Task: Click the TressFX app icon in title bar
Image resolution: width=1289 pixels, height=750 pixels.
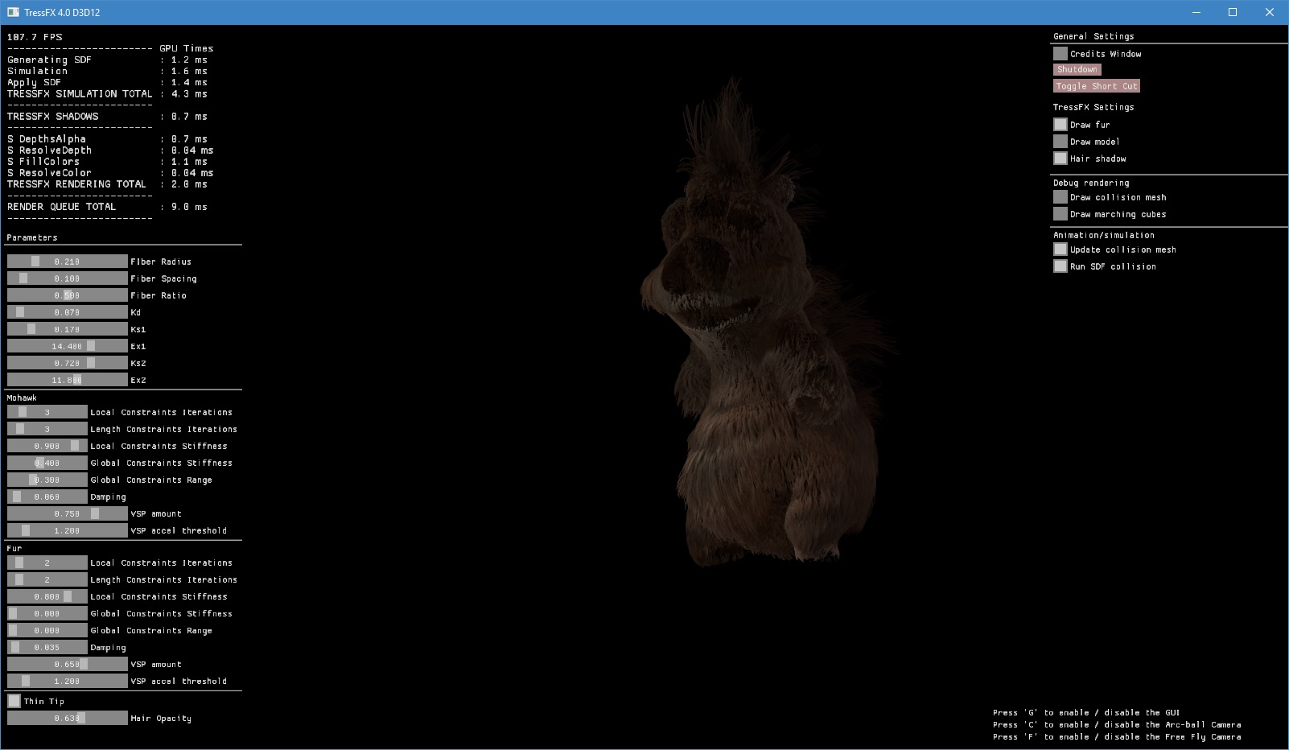Action: point(13,12)
